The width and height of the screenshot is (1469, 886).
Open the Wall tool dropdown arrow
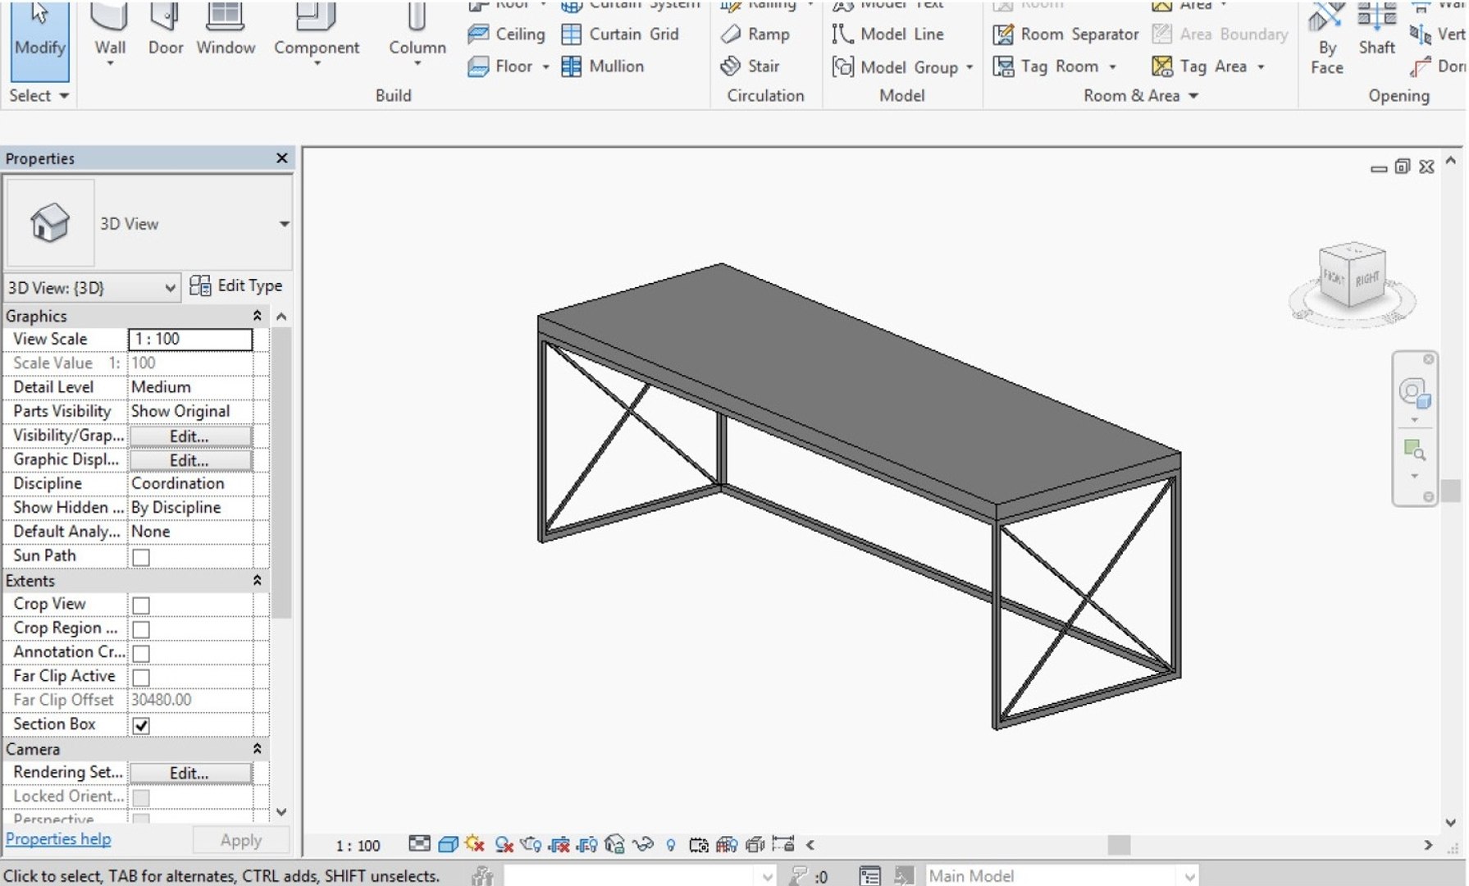110,63
